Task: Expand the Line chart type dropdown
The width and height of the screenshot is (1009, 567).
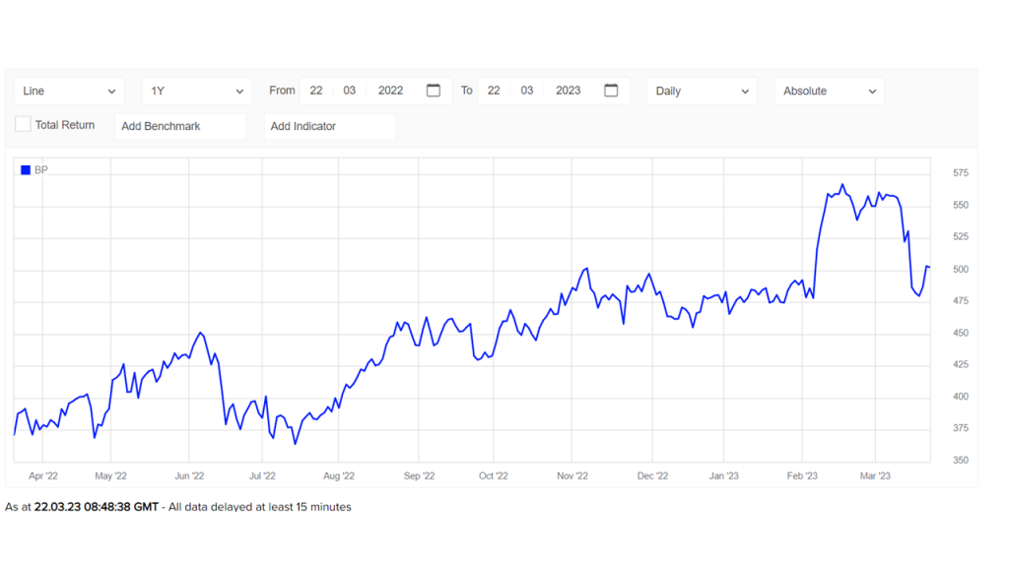Action: click(x=69, y=91)
